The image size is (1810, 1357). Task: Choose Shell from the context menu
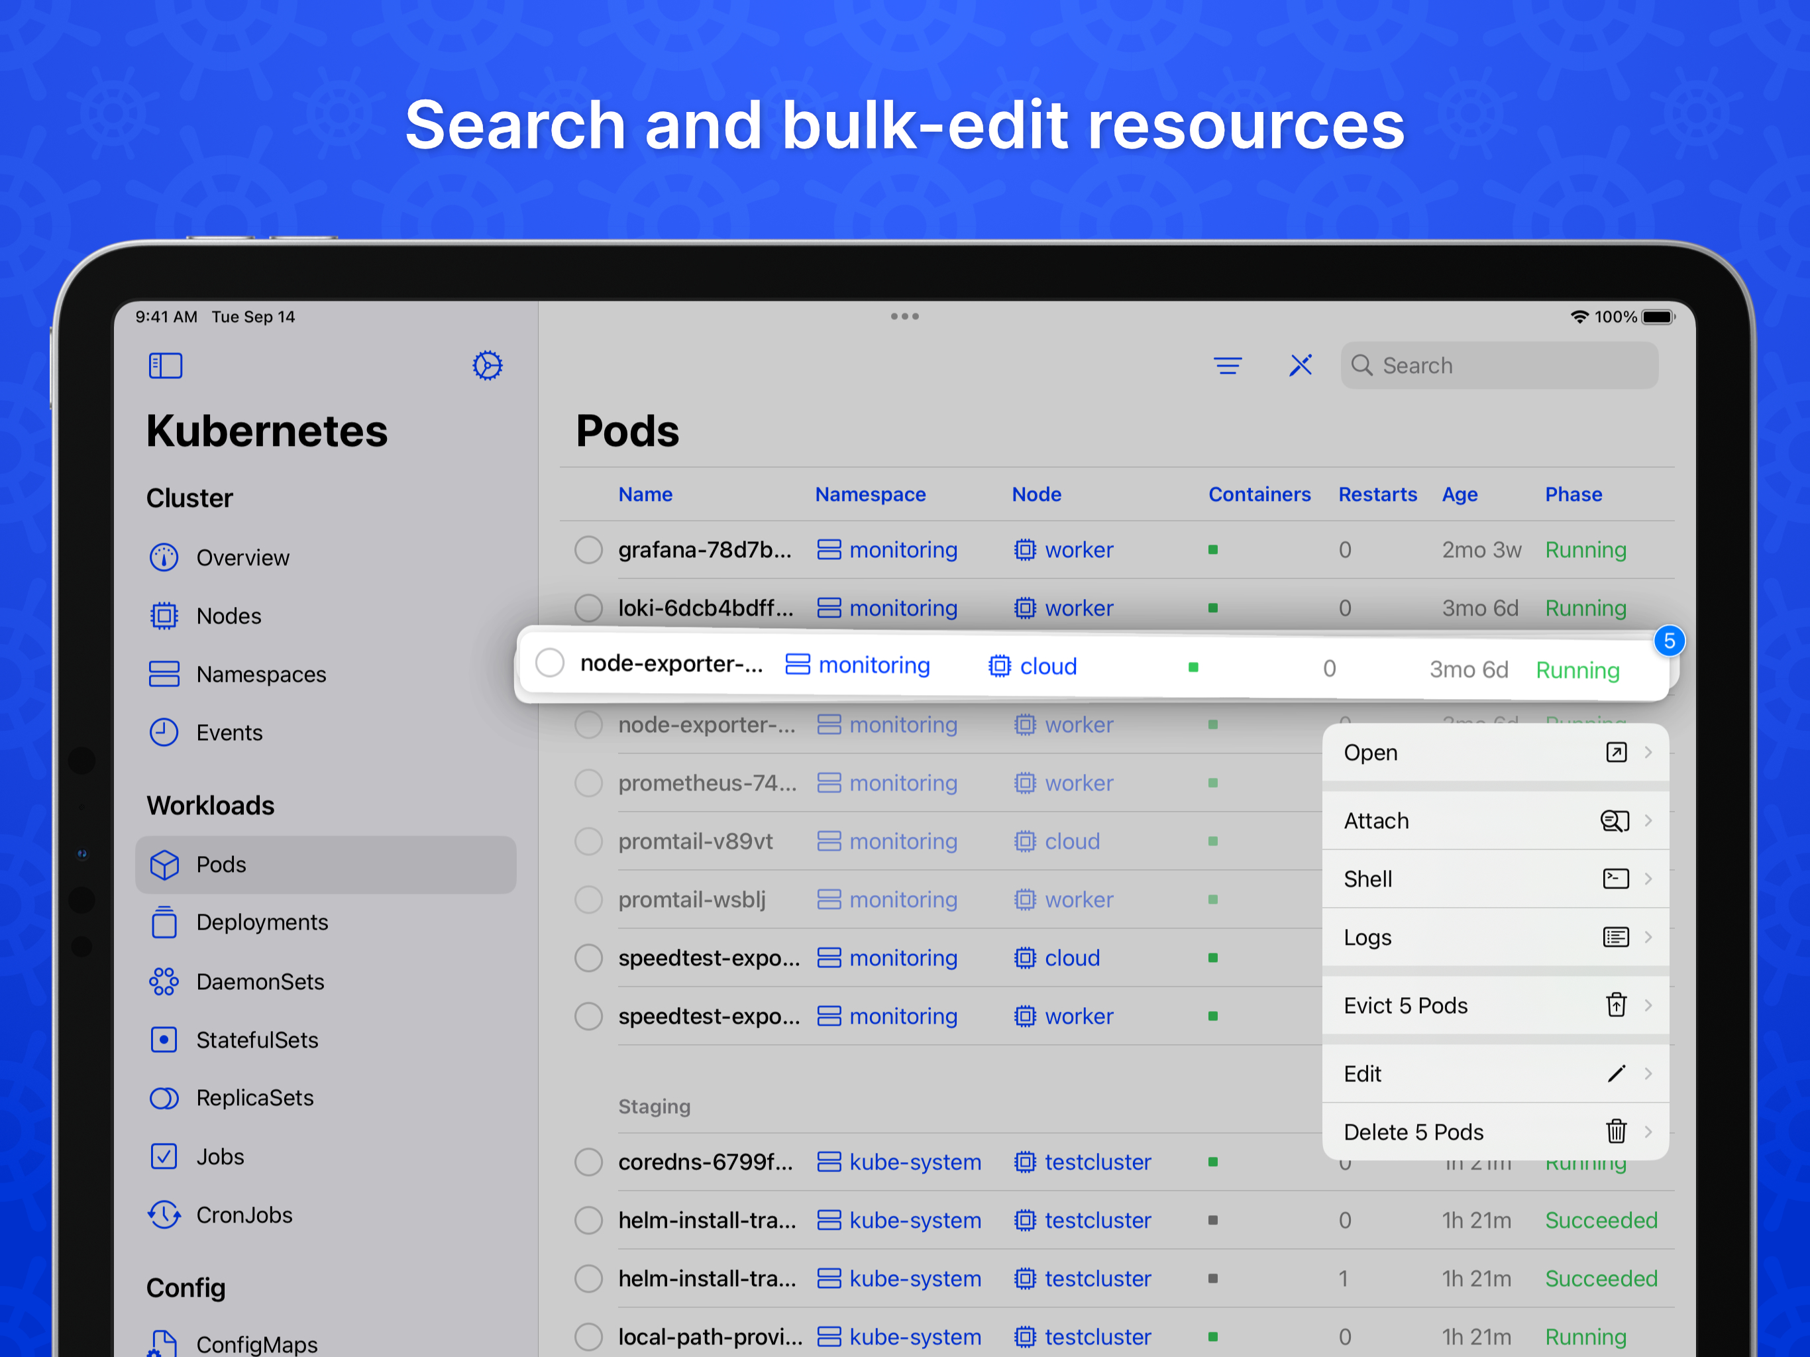[x=1495, y=879]
